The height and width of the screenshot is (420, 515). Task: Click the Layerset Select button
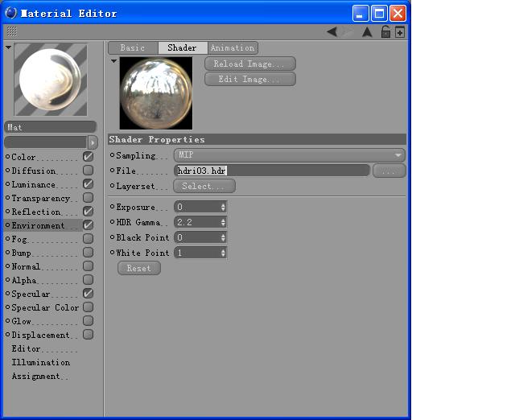coord(204,186)
